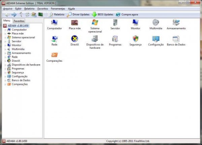Select Multimídia in the sidebar tree
202x145 pixels.
18,49
